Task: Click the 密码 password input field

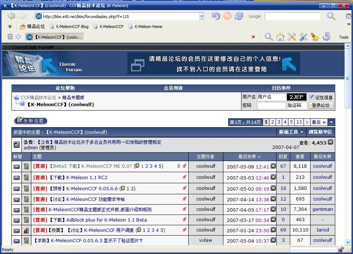Action: click(271, 105)
